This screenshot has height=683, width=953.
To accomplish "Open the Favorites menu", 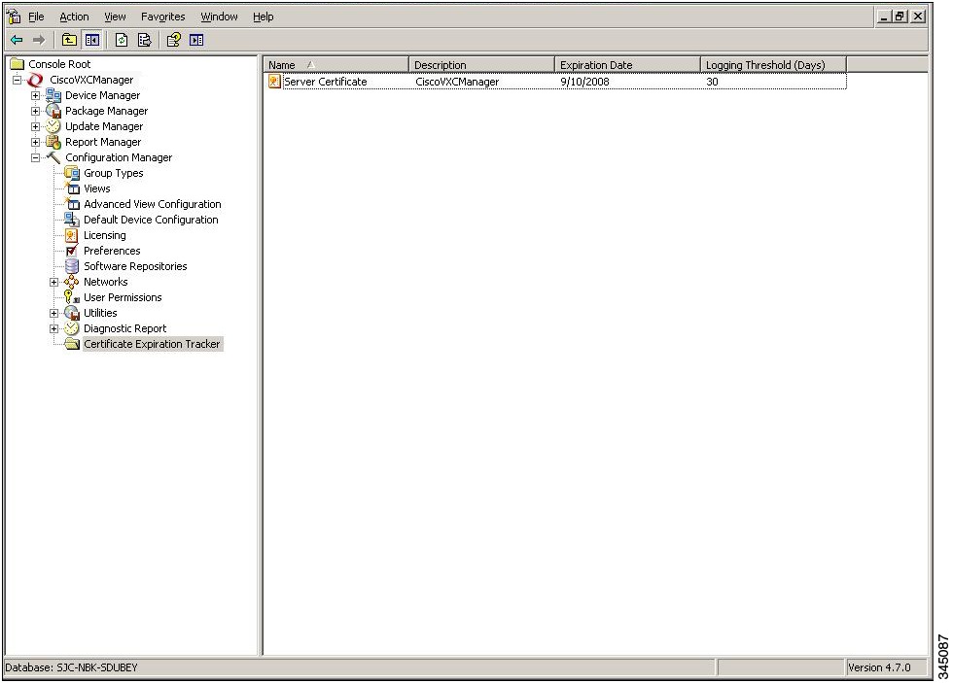I will pos(163,17).
